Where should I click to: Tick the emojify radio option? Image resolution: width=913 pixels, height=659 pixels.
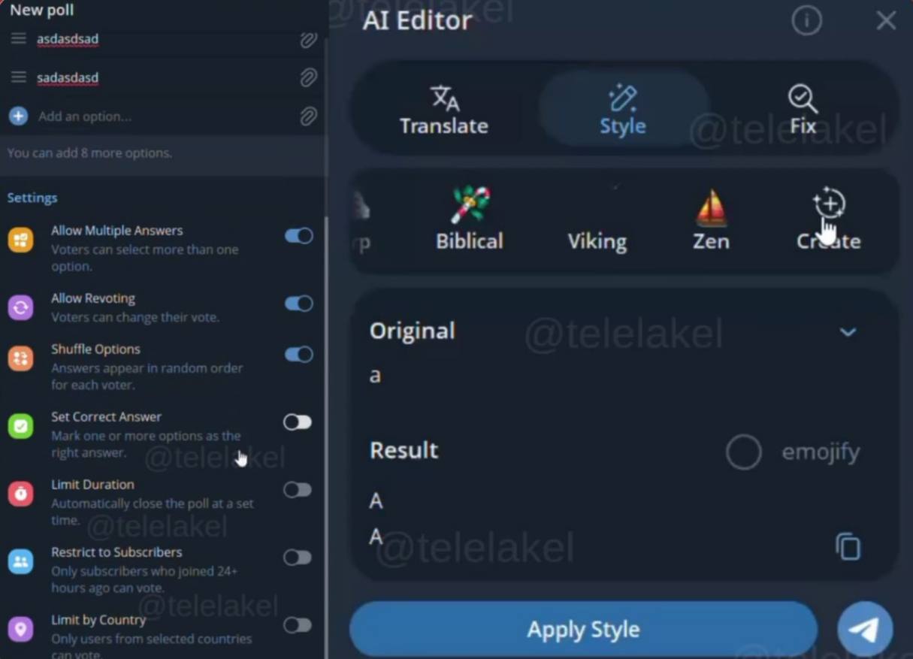coord(744,452)
